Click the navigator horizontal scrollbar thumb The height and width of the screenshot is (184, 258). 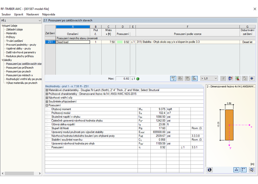coord(19,173)
